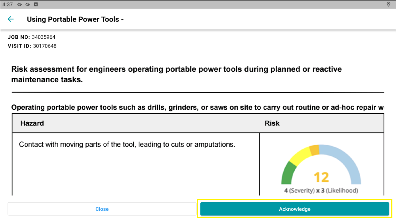This screenshot has width=396, height=221.
Task: Tap the first sync status bar icon
Action: pos(20,4)
